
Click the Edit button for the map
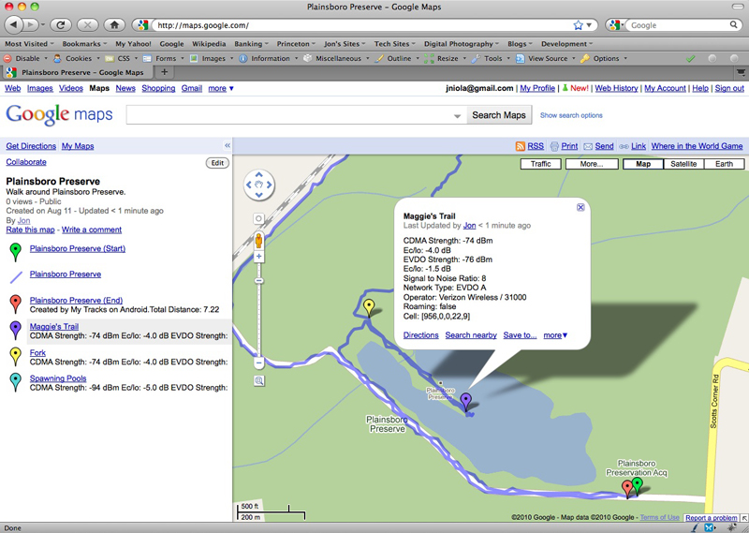217,163
